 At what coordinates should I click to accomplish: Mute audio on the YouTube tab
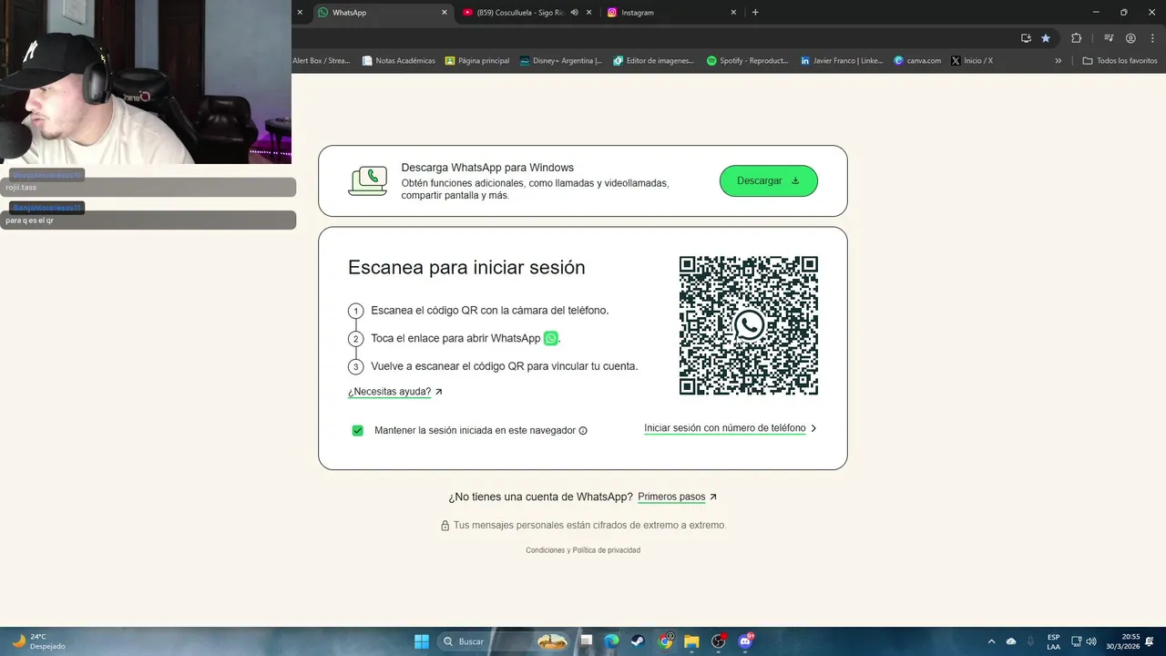tap(575, 13)
